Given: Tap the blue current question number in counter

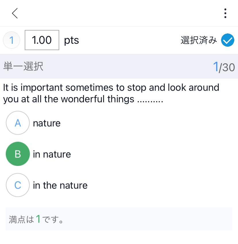Looking at the screenshot, I should click(216, 67).
